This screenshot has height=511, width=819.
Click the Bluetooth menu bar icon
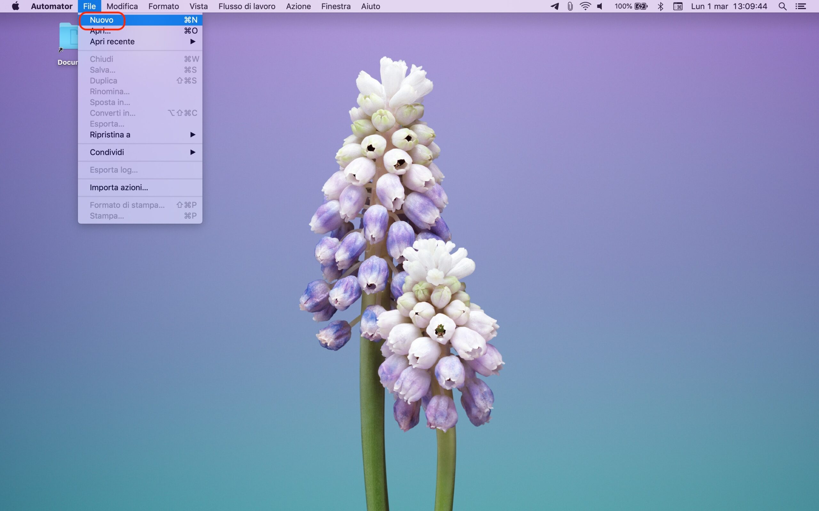click(x=660, y=6)
